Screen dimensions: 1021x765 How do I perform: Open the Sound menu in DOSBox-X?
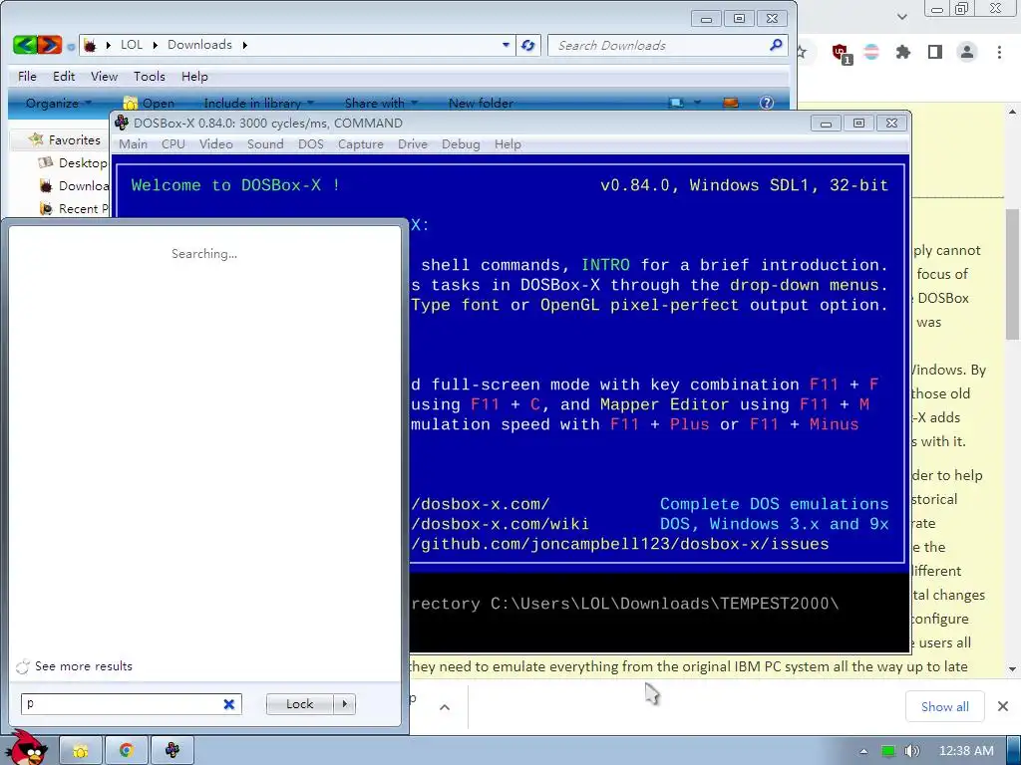point(265,143)
